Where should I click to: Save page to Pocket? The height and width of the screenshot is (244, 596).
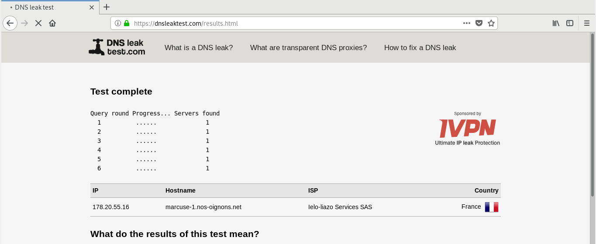[x=479, y=23]
